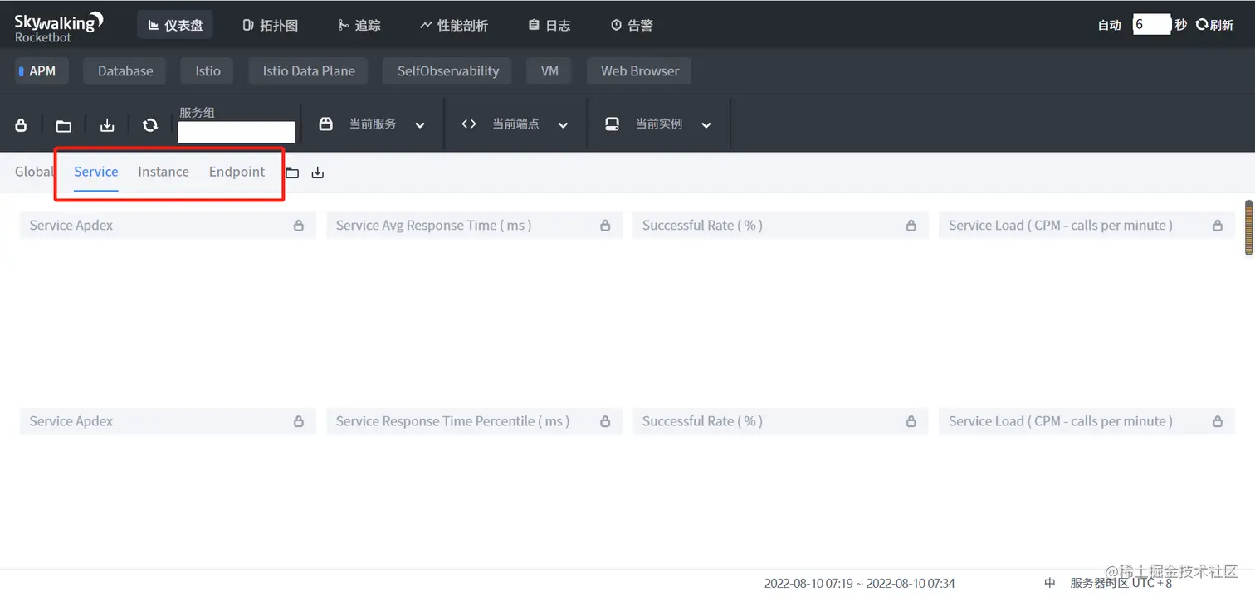
Task: Click the vertical scrollbar thumb
Action: click(x=1248, y=226)
